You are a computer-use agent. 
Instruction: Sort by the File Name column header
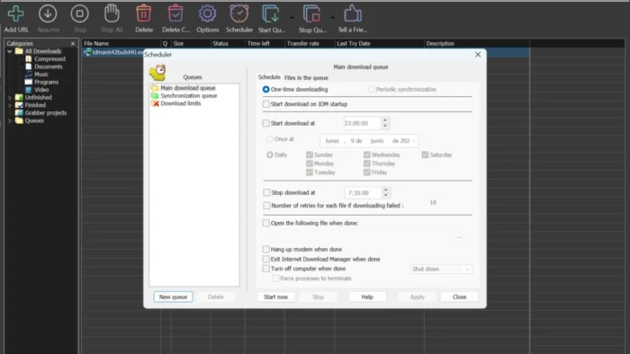click(121, 43)
